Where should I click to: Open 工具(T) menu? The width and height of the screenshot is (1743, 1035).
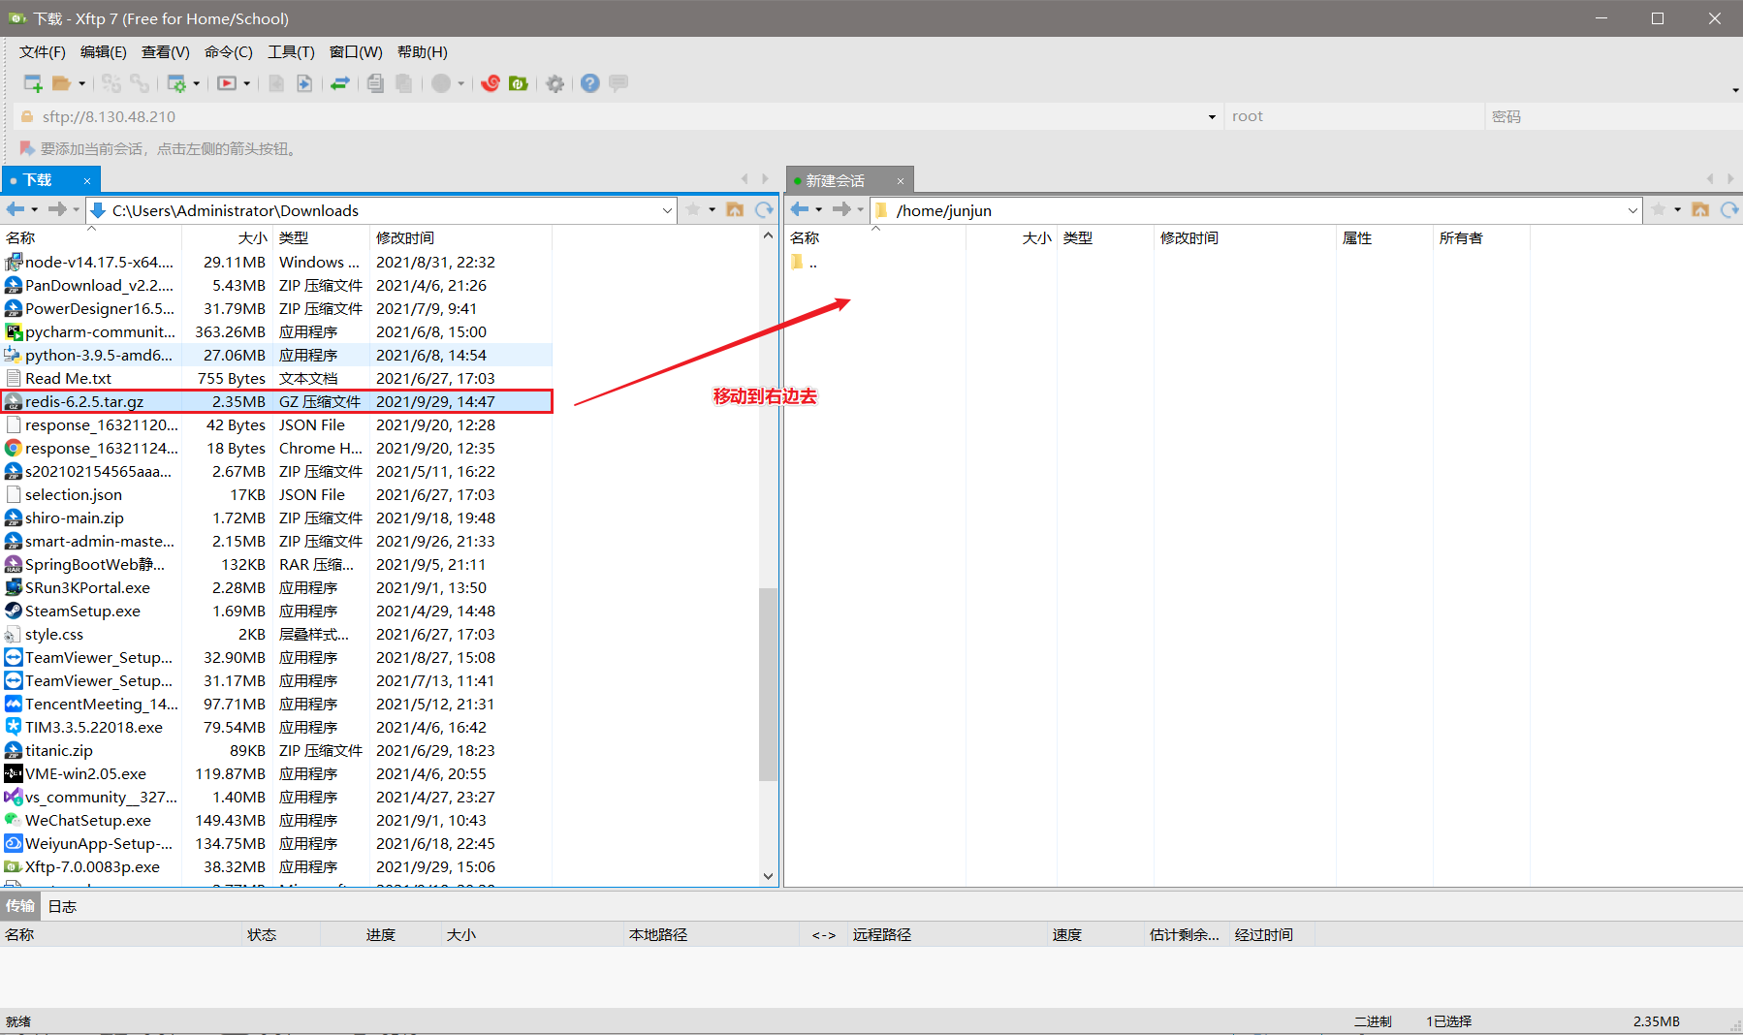click(x=292, y=51)
